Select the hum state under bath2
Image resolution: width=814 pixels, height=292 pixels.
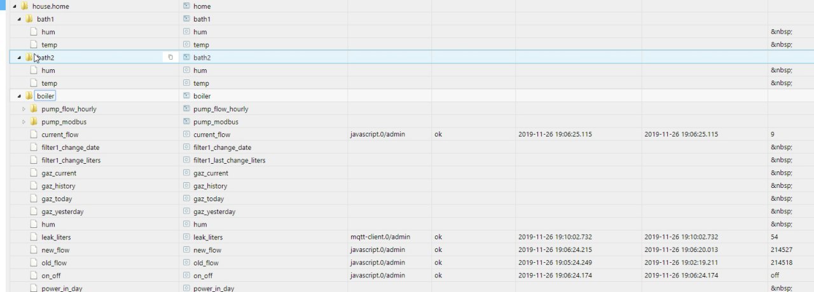[x=48, y=70]
